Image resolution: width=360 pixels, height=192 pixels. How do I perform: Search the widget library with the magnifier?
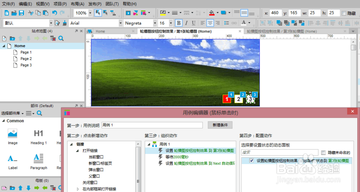(x=40, y=113)
